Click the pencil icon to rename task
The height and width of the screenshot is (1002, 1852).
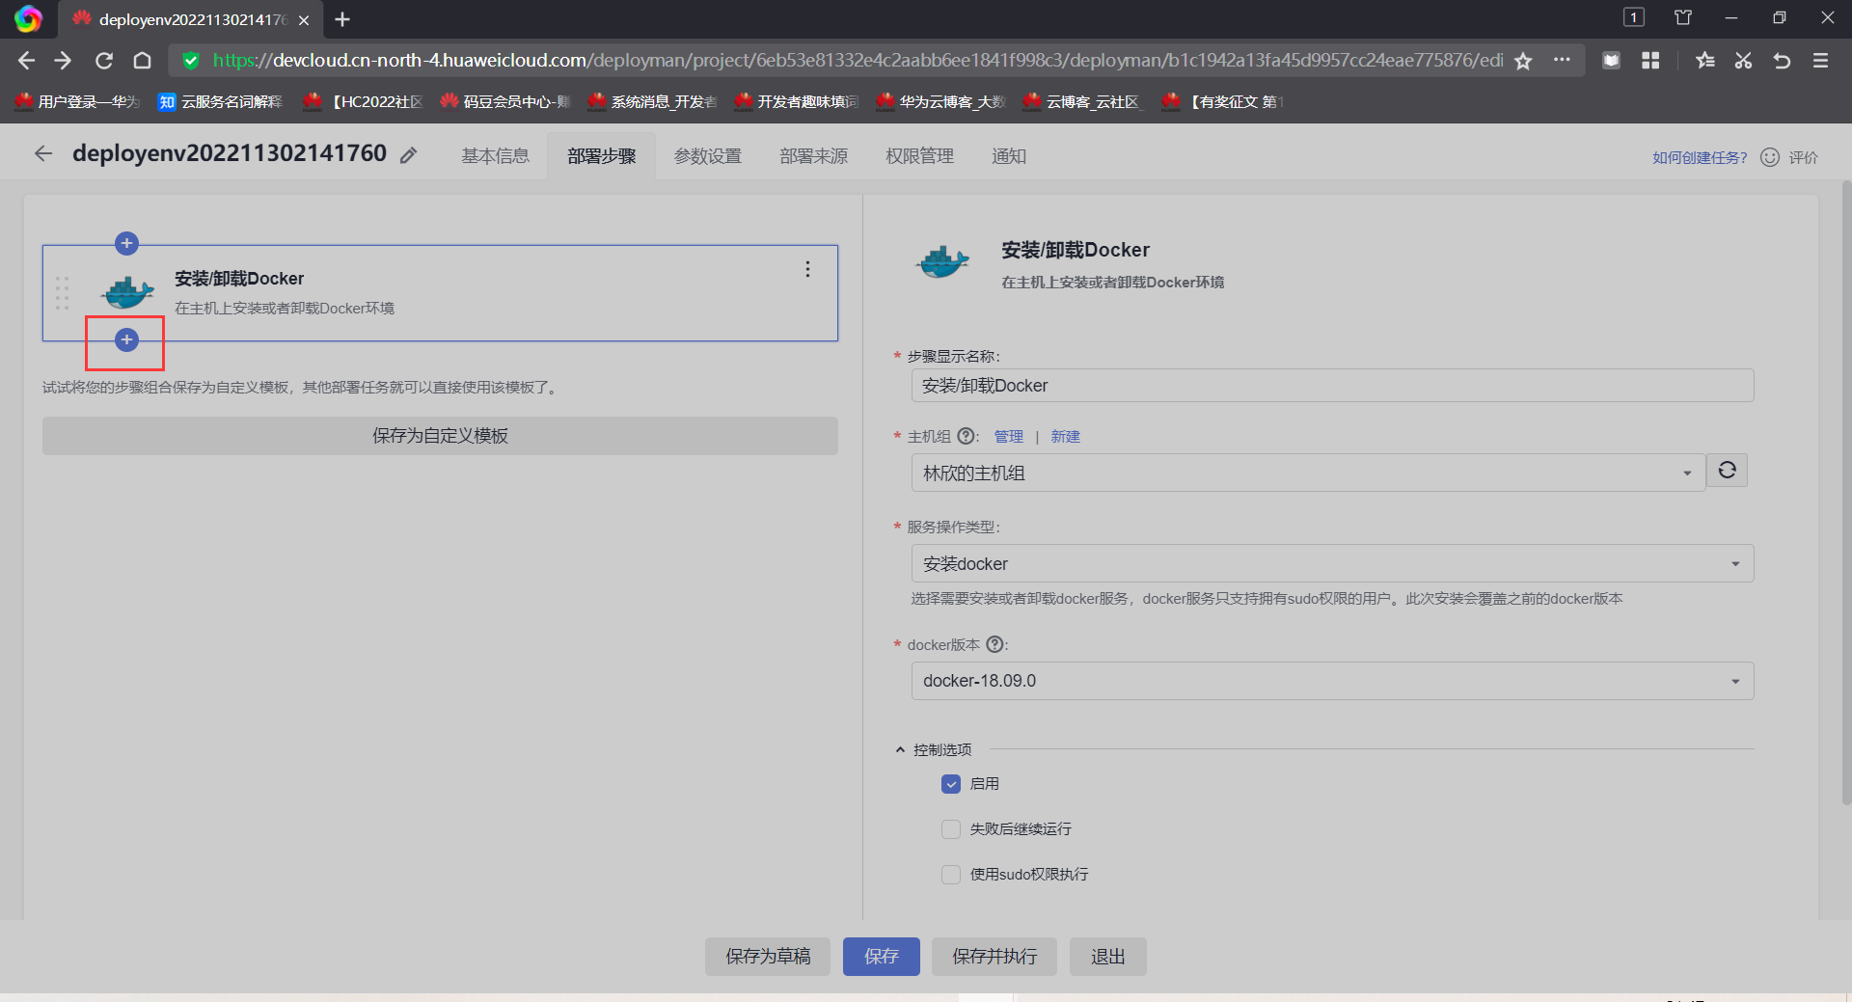coord(409,155)
